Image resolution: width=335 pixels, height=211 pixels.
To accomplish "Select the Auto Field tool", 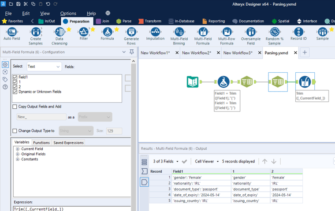I will click(12, 34).
